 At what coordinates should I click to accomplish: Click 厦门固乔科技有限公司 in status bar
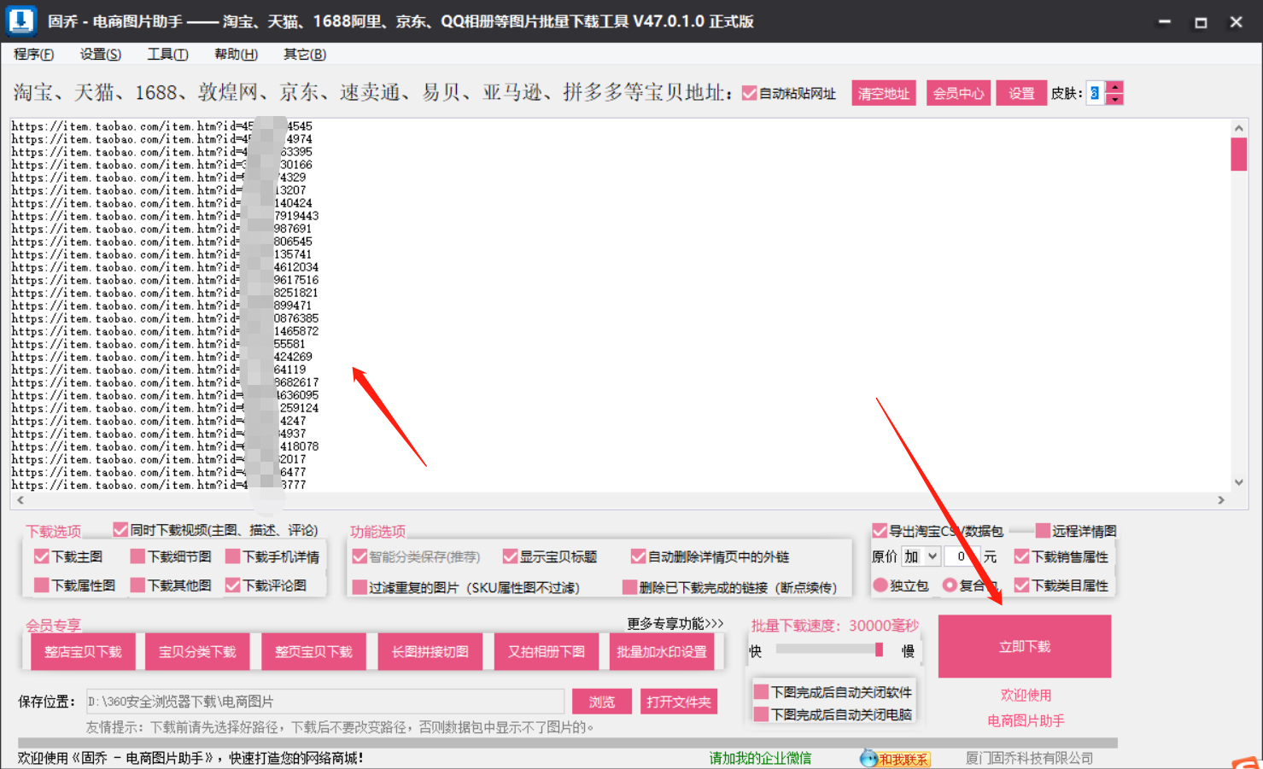pos(1029,758)
